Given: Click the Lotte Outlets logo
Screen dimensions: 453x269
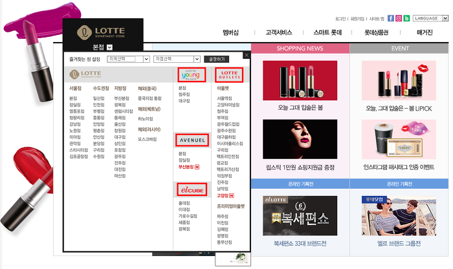Looking at the screenshot, I should pos(229,75).
